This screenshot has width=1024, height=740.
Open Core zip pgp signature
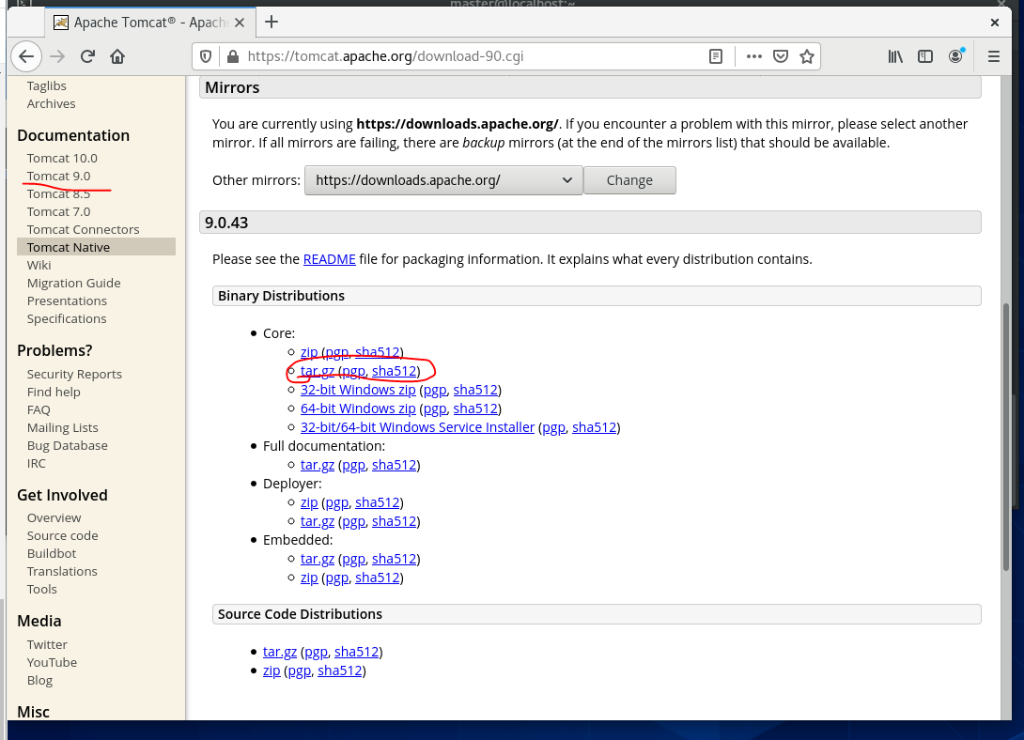[337, 352]
